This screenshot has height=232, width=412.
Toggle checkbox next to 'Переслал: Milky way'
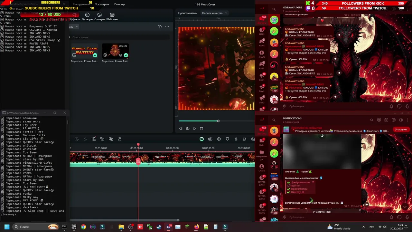coord(2,197)
